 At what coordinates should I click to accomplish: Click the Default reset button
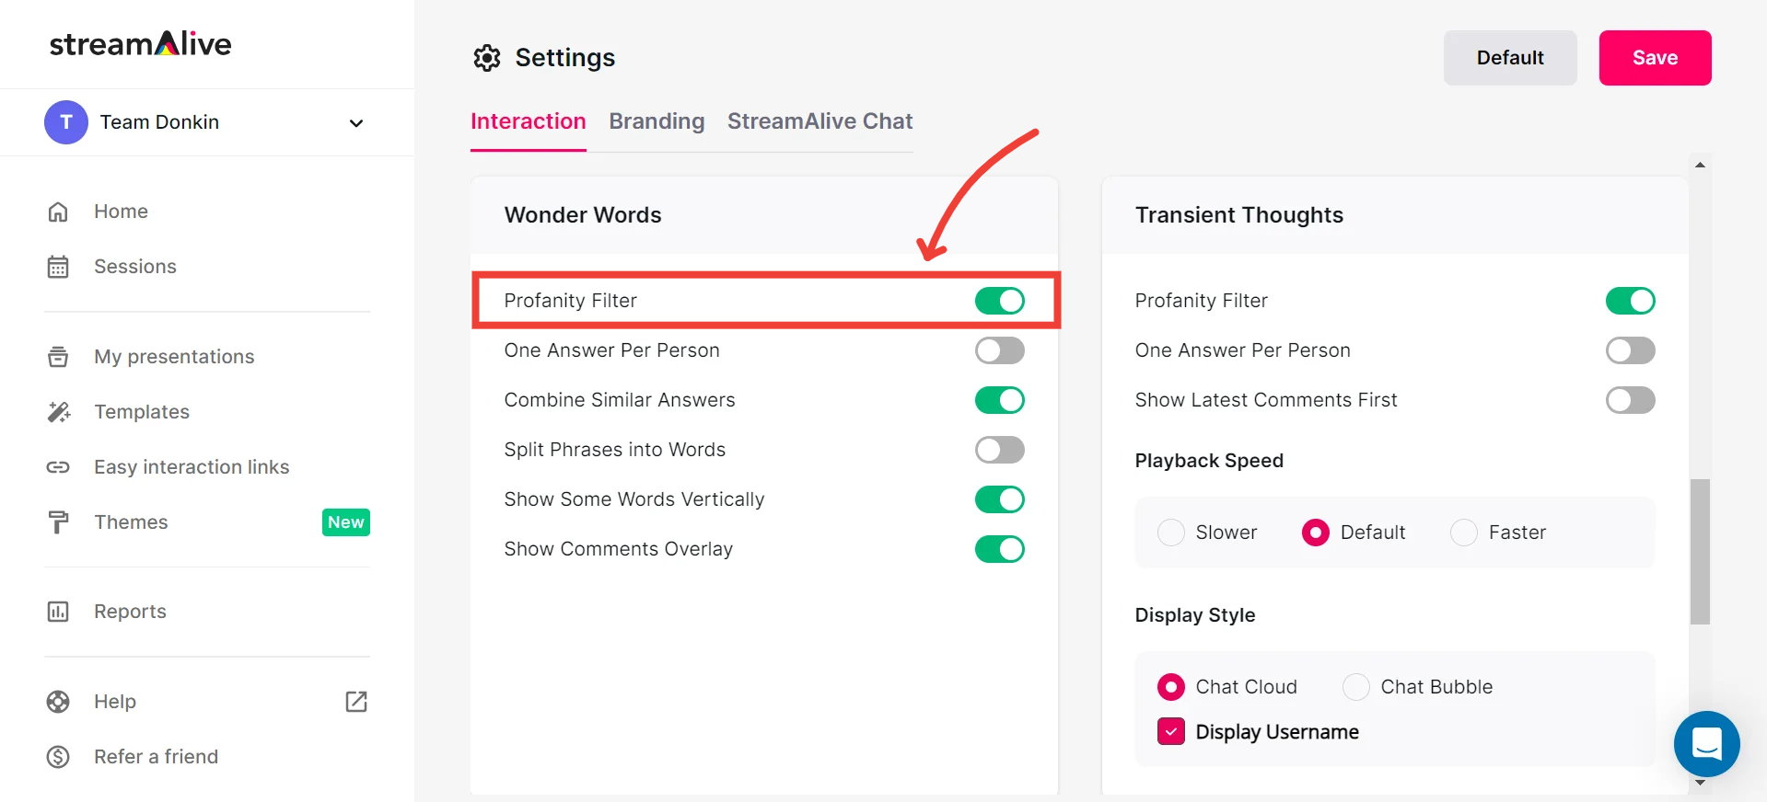[x=1510, y=58]
